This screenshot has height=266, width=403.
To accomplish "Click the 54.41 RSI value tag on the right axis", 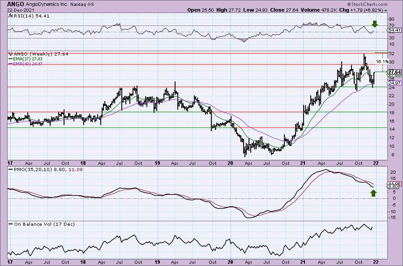I will pyautogui.click(x=394, y=30).
